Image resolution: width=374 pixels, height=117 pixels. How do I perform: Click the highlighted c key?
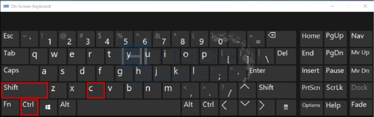point(96,90)
